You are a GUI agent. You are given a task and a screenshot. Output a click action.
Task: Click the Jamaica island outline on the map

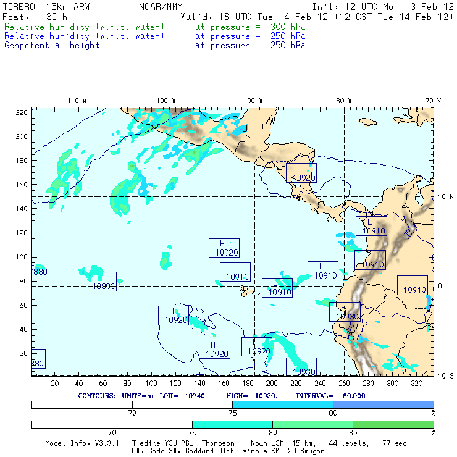coord(368,122)
